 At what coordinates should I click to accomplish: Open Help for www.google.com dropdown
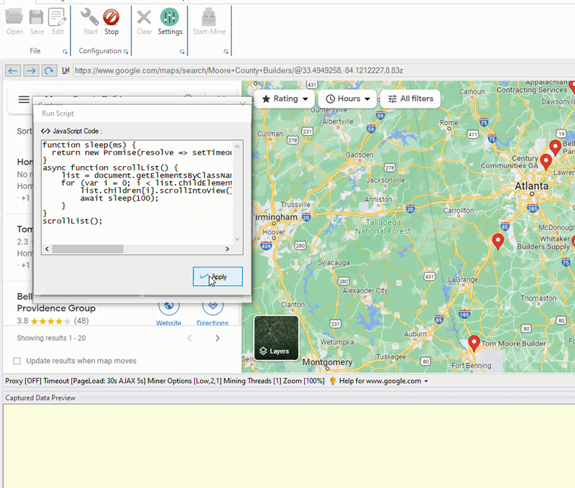point(378,381)
